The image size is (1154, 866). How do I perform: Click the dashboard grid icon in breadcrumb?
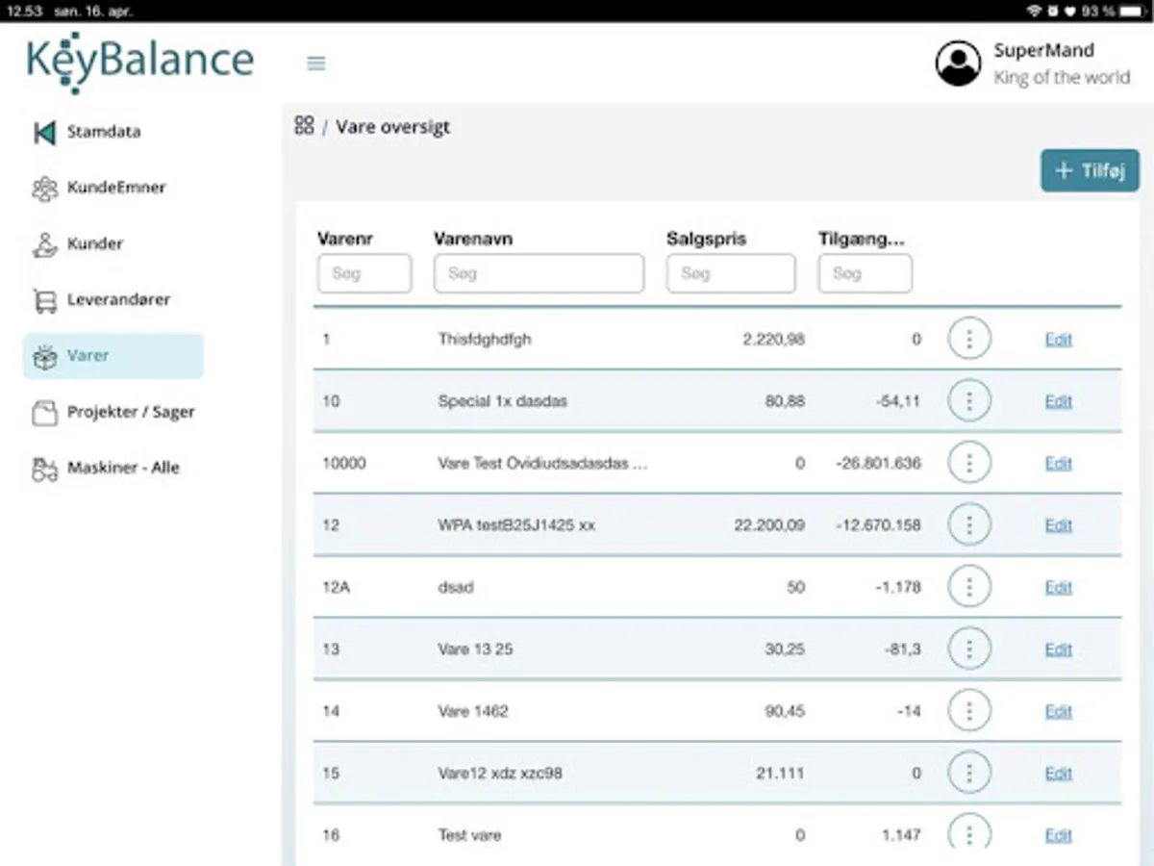(x=304, y=126)
